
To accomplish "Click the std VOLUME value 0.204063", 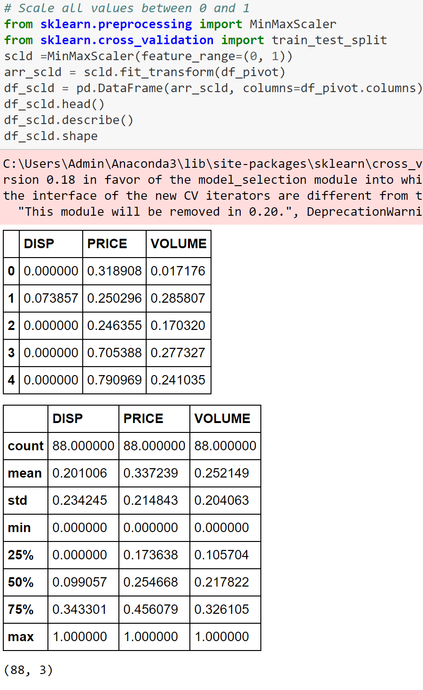I will click(222, 500).
